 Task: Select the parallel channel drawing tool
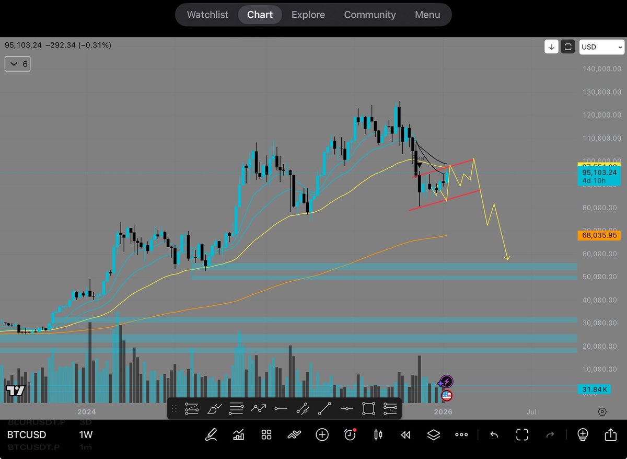(x=302, y=408)
